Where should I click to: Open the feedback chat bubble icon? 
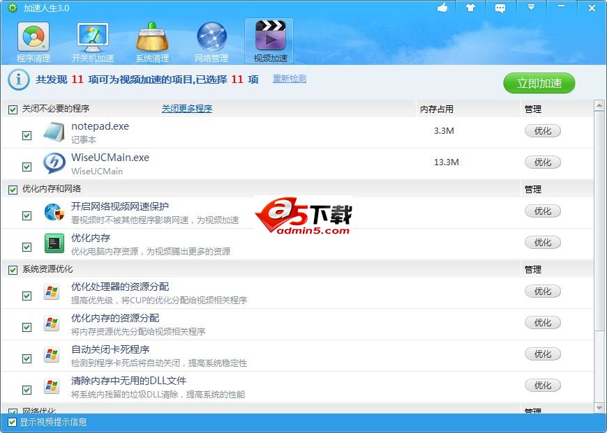coord(500,8)
